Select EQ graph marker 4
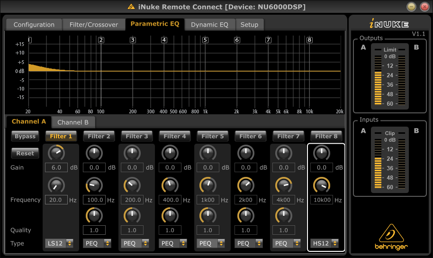Viewport: 433px width, 258px height. click(x=164, y=40)
